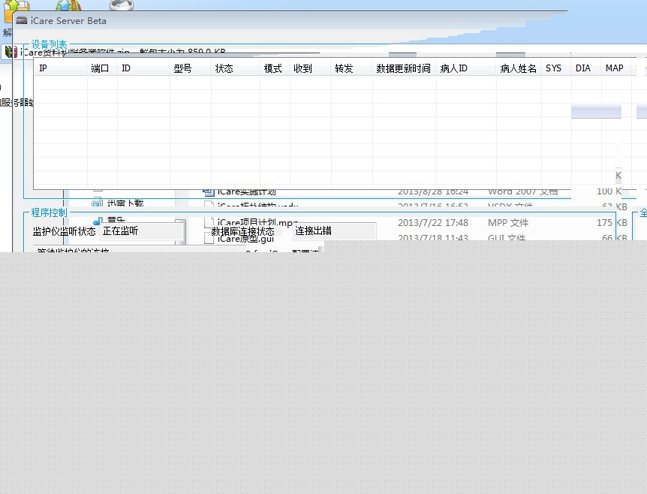The image size is (647, 494).
Task: Click the SYS column header
Action: pyautogui.click(x=556, y=68)
